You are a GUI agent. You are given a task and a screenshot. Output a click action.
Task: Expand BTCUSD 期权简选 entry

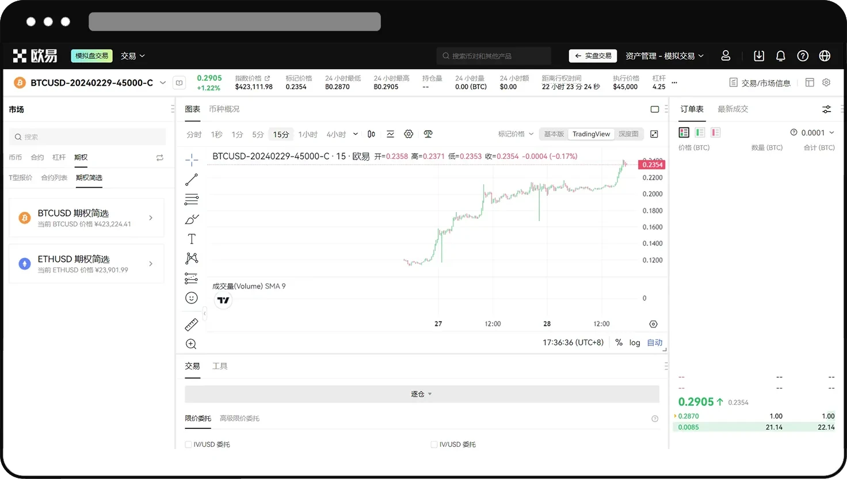coord(86,218)
